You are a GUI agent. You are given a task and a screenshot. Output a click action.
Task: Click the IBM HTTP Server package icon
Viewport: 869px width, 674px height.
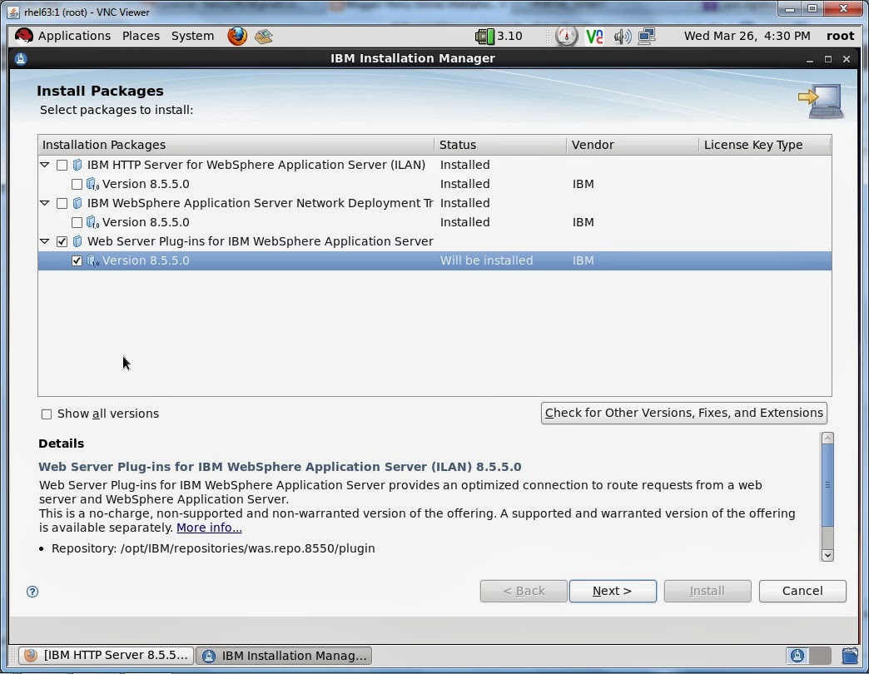point(77,165)
